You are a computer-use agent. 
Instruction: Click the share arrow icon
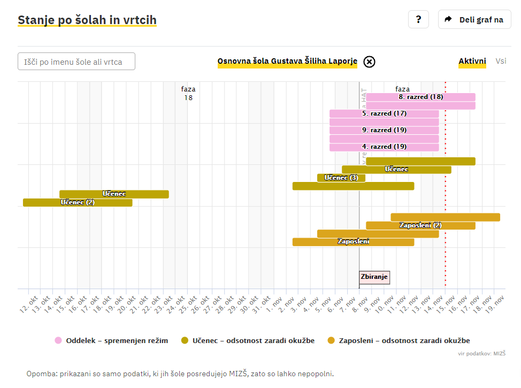[448, 20]
